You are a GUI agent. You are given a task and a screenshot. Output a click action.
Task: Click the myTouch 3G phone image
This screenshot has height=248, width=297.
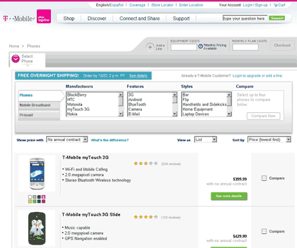(37, 173)
